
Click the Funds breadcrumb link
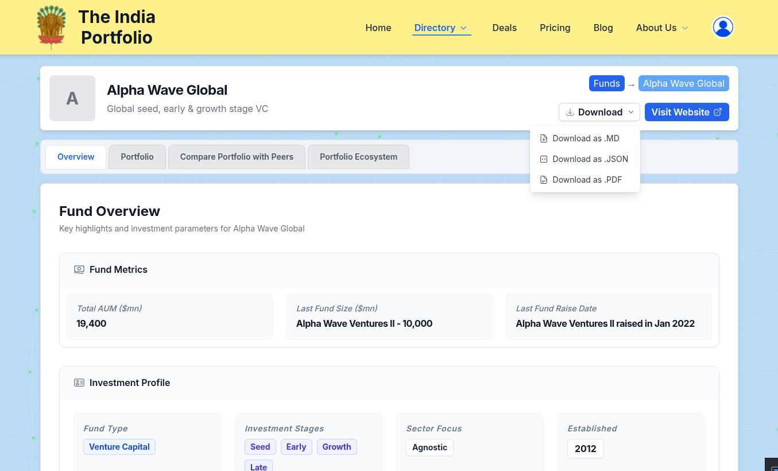click(x=606, y=83)
